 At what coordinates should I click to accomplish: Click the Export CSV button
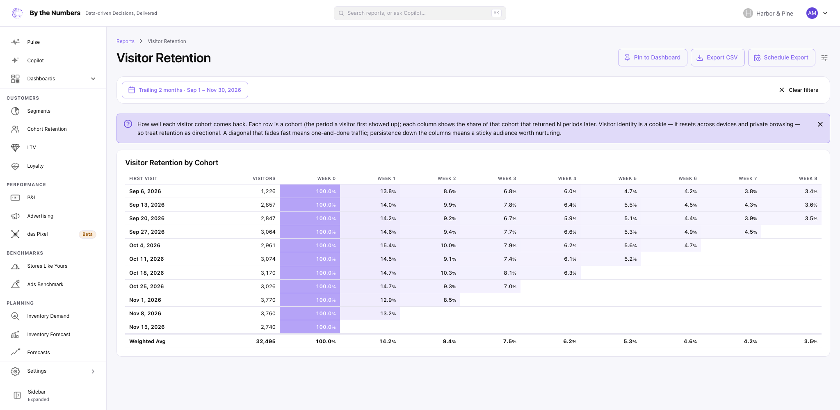click(x=717, y=58)
